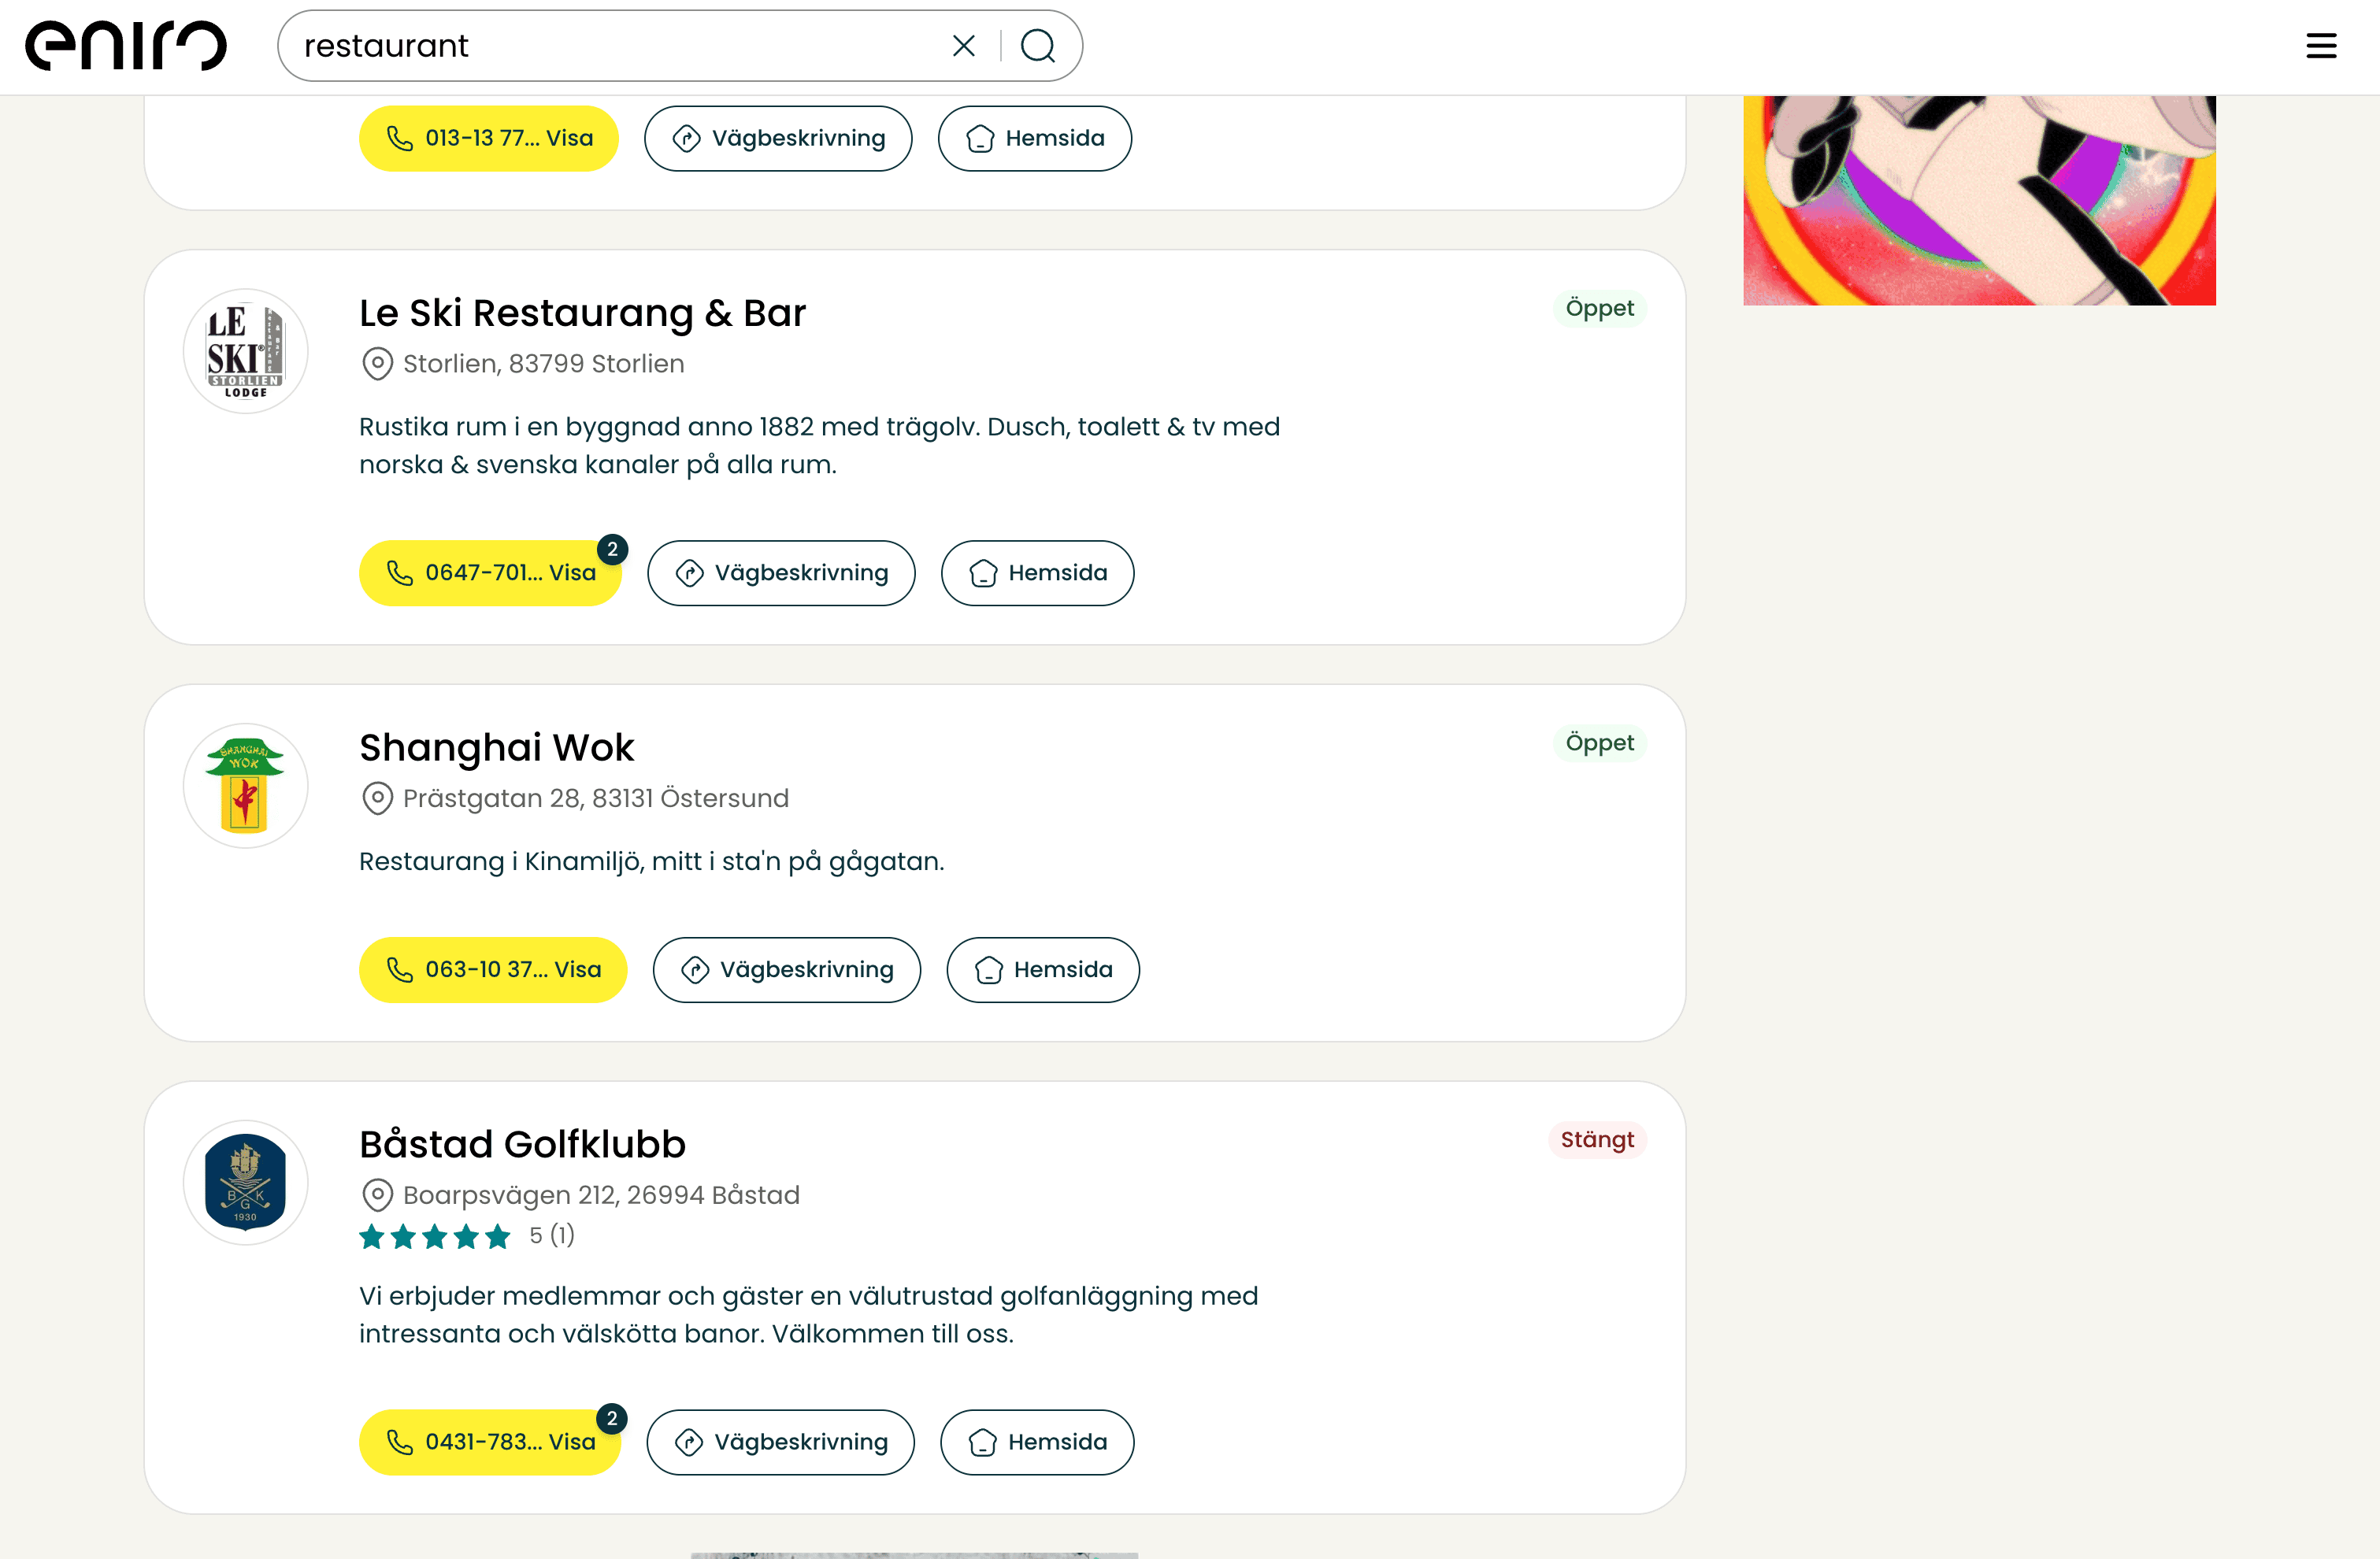Screen dimensions: 2380x1559
Task: Open Shanghai Wok logo thumbnail
Action: click(245, 786)
